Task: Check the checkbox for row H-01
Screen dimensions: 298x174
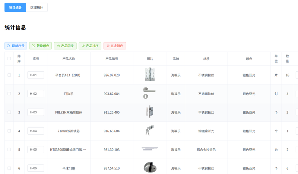Action: [x=9, y=75]
